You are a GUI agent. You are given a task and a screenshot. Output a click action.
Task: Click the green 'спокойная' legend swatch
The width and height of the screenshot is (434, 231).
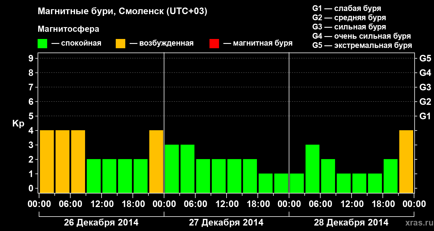coord(43,44)
